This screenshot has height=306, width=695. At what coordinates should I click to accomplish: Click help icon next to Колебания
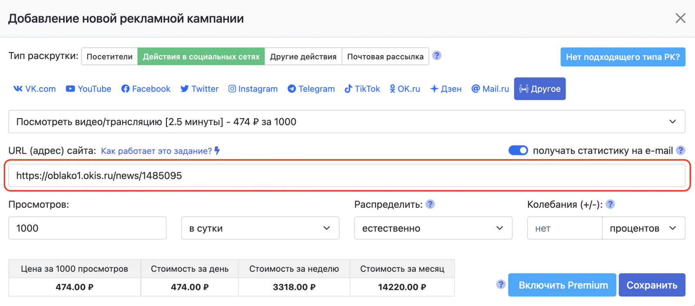pos(610,204)
